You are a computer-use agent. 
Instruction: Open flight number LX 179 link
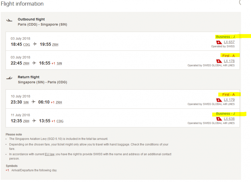pos(229,100)
